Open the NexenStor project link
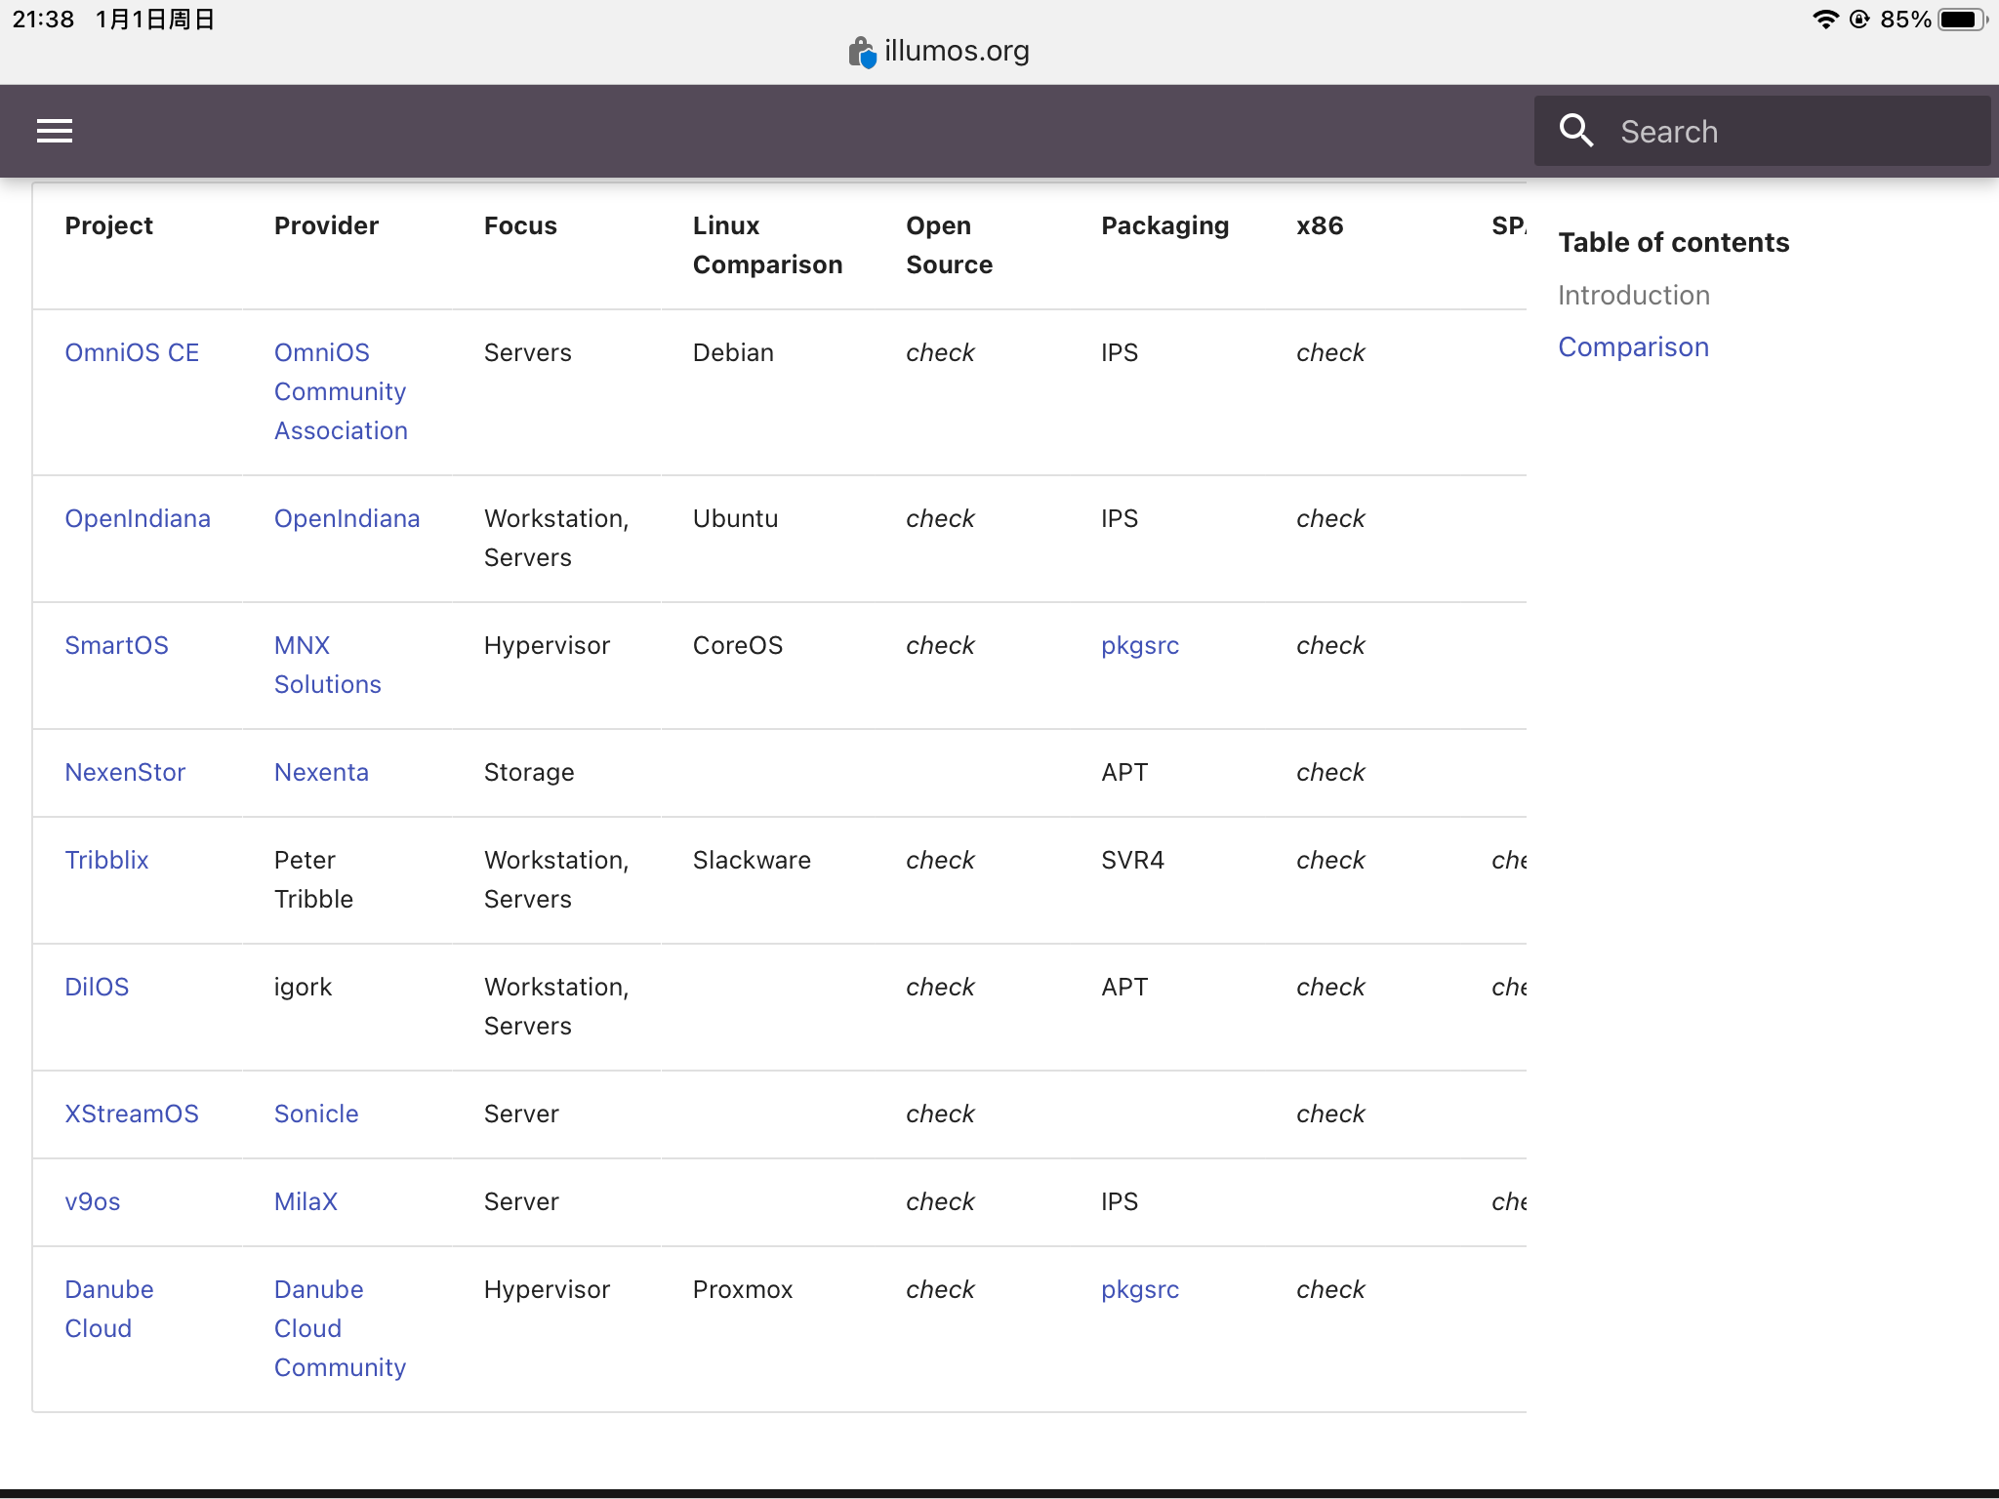Screen dimensions: 1999x1499 (x=125, y=772)
